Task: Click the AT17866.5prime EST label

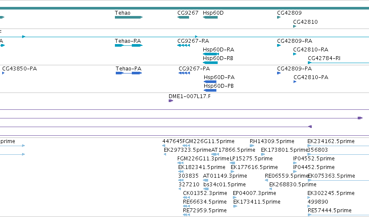Action: 233,150
